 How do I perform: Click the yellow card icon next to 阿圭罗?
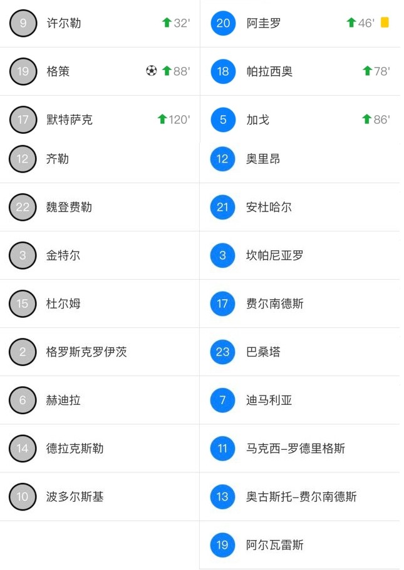[385, 23]
